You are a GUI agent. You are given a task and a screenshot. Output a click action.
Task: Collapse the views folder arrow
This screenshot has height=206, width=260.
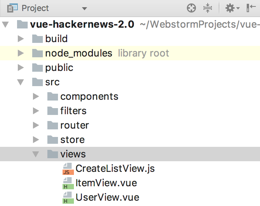[x=36, y=154]
